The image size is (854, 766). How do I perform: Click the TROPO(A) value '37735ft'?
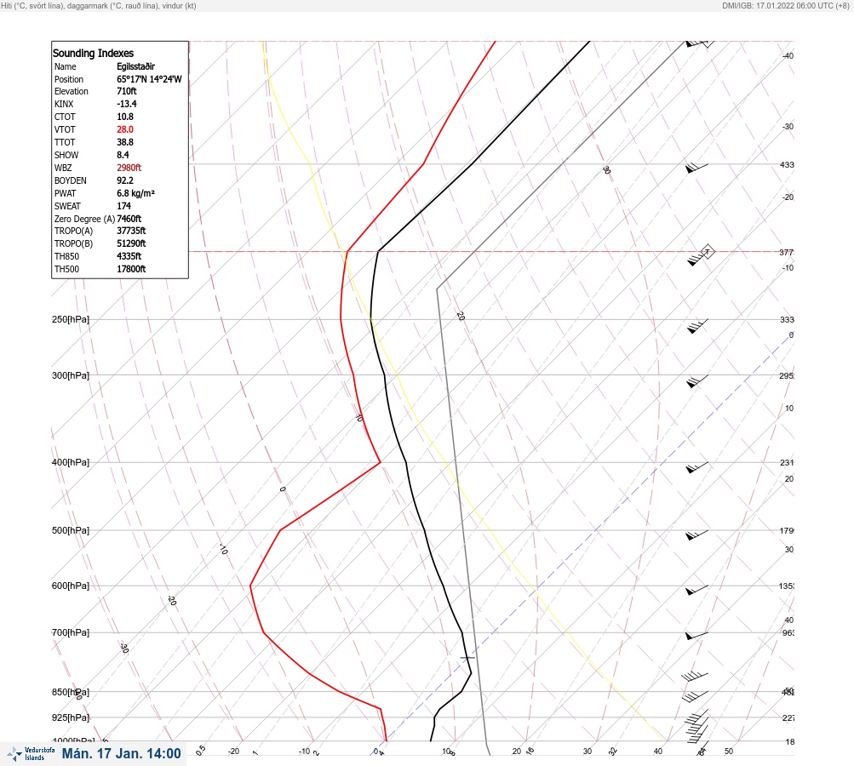[x=131, y=231]
